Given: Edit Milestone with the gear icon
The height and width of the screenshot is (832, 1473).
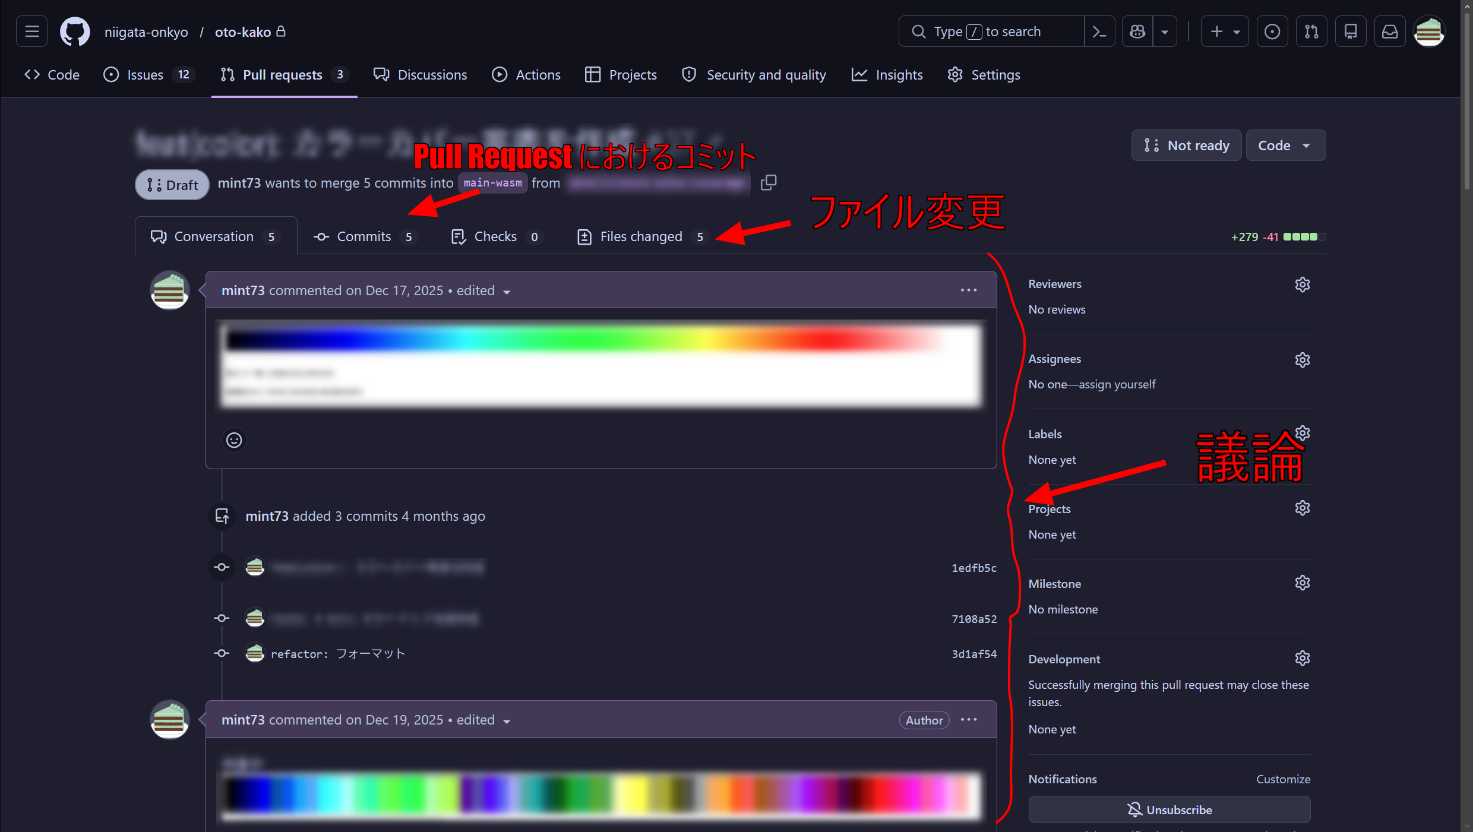Looking at the screenshot, I should [1303, 583].
